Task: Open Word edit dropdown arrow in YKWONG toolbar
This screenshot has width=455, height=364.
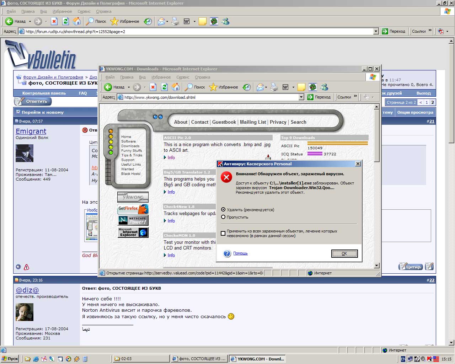Action: (293, 87)
